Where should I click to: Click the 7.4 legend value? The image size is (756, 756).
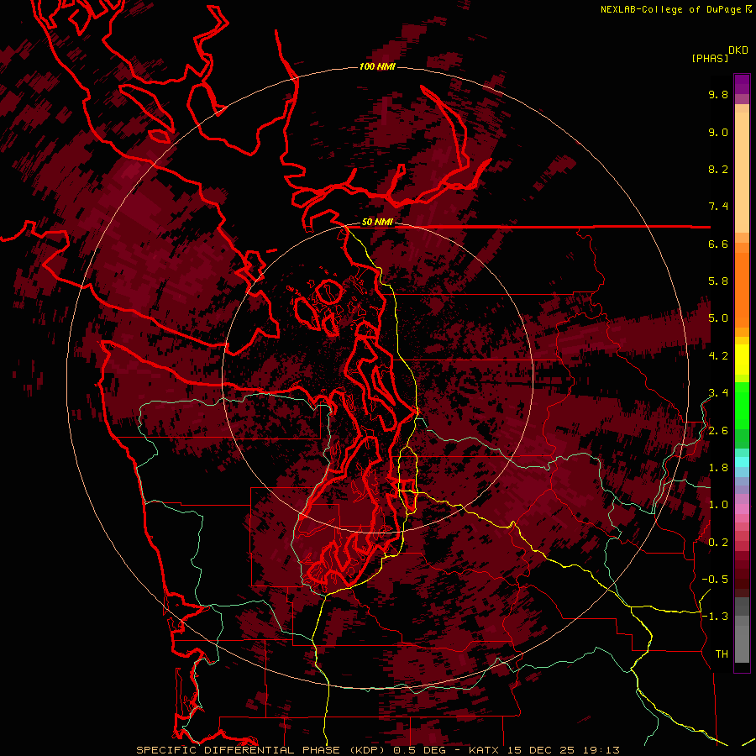(x=718, y=207)
